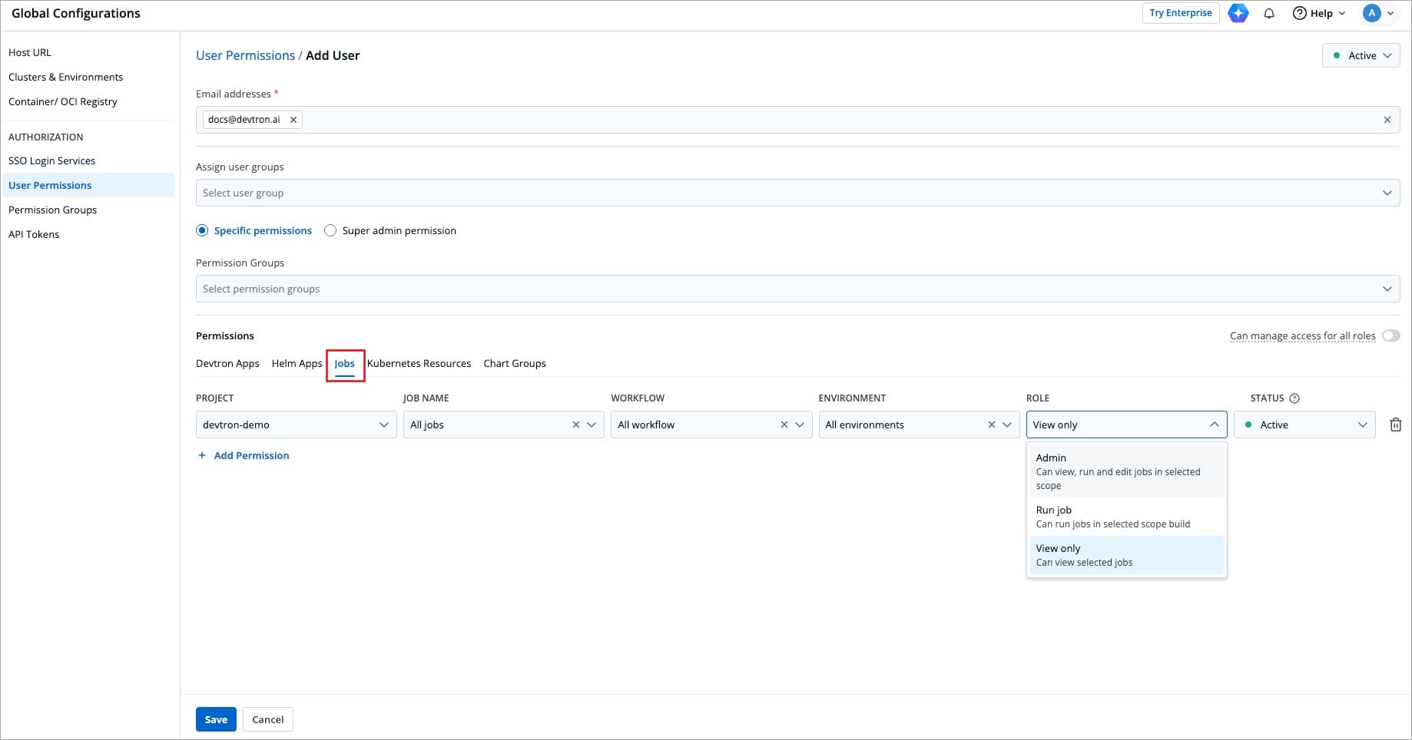The height and width of the screenshot is (740, 1412).
Task: Clear the All environments selection
Action: 991,425
